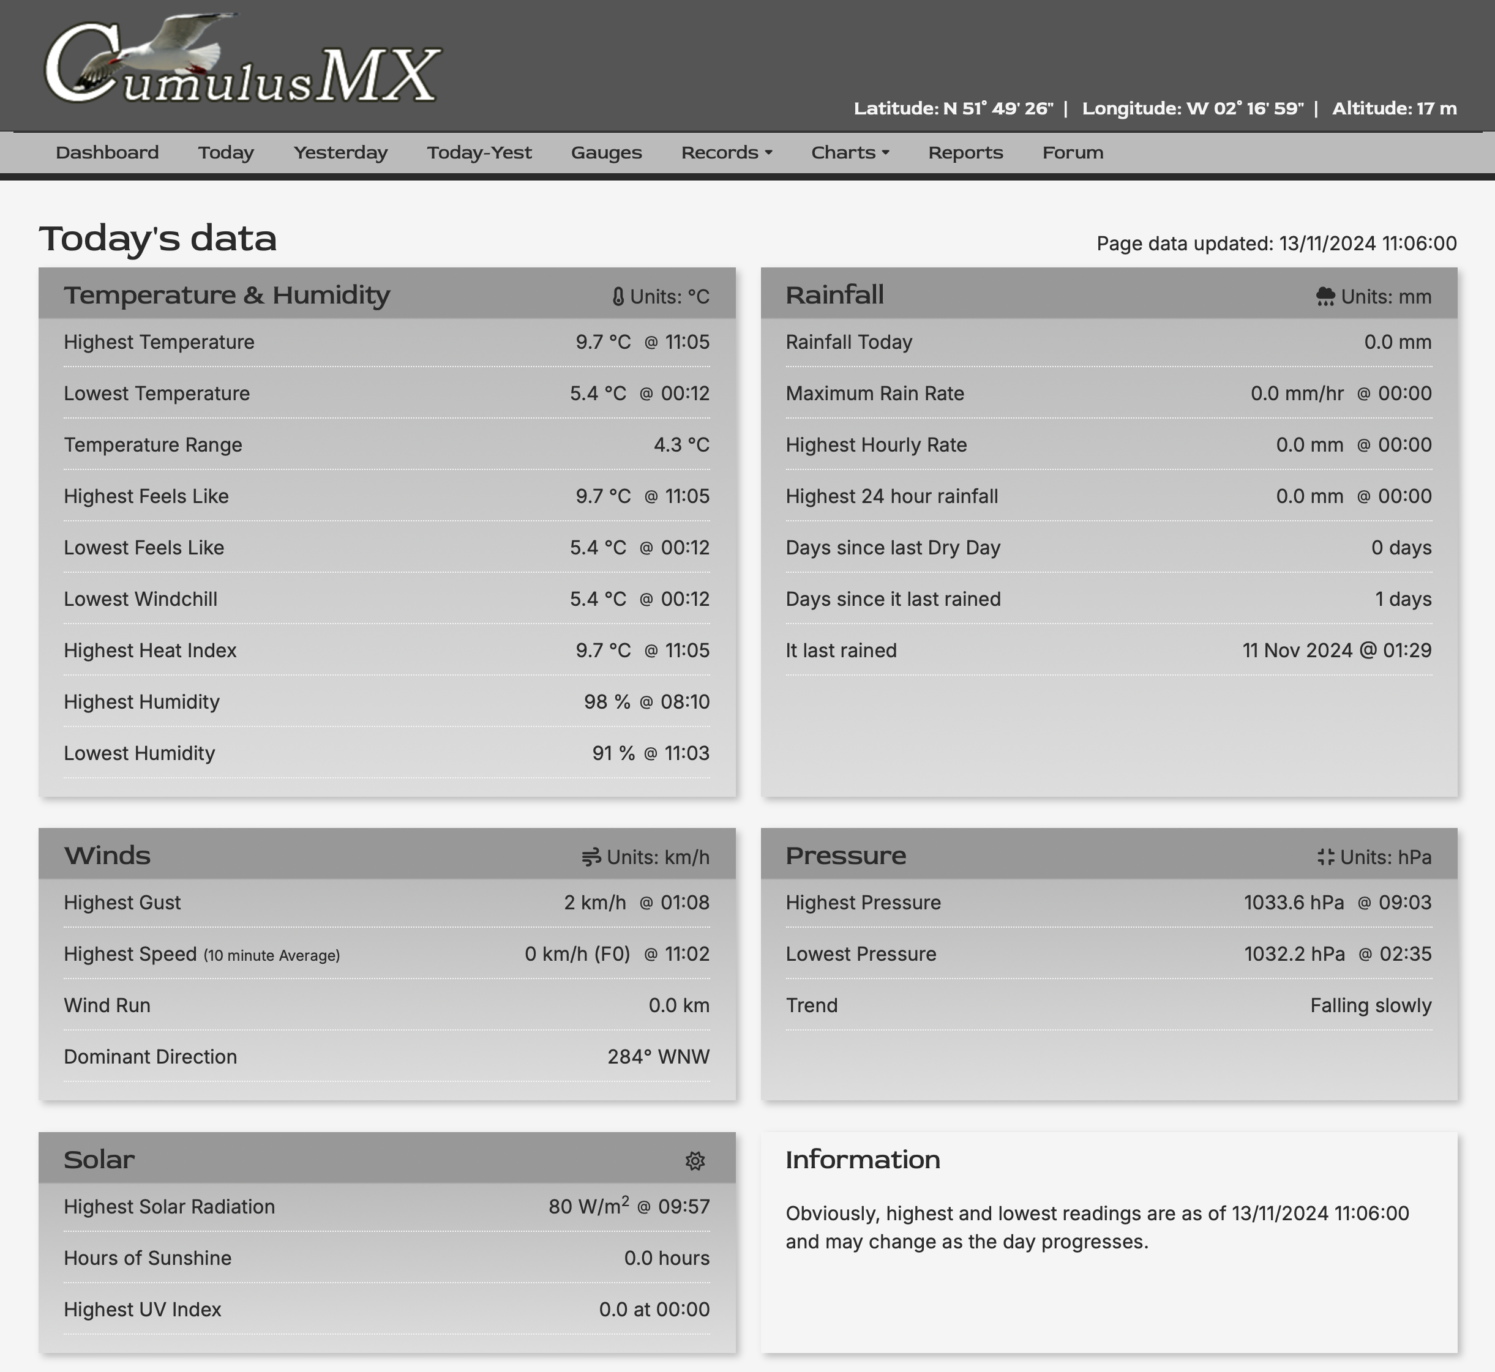Go to the Today-Yest comparison page
This screenshot has width=1495, height=1372.
pyautogui.click(x=479, y=153)
